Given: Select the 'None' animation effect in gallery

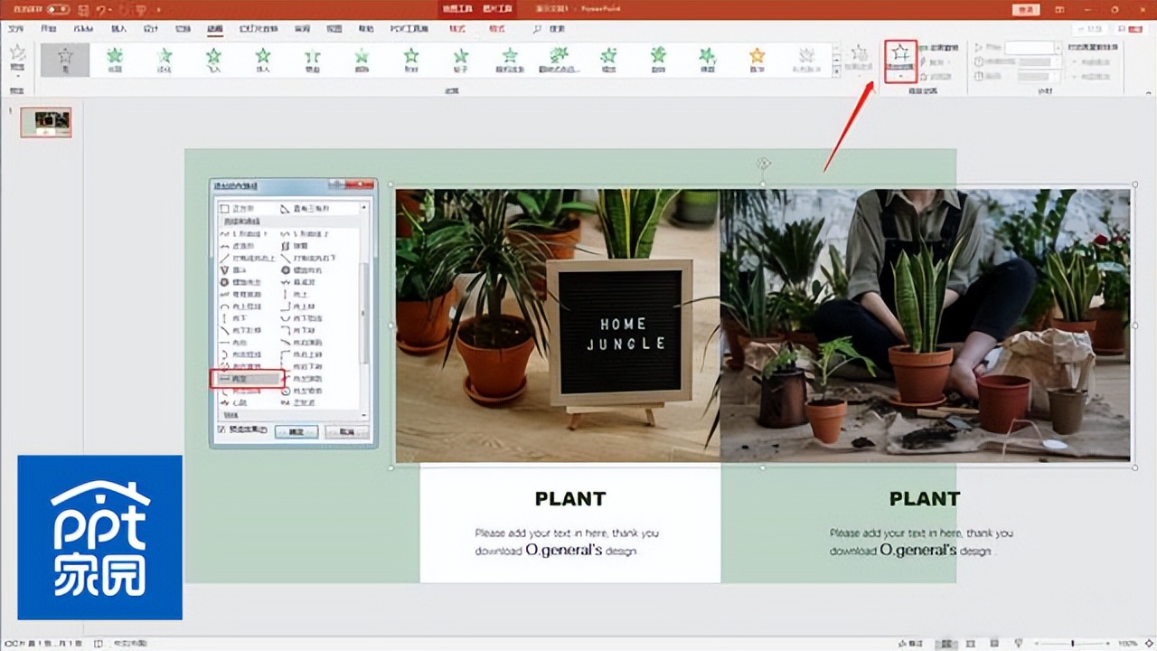Looking at the screenshot, I should [65, 59].
